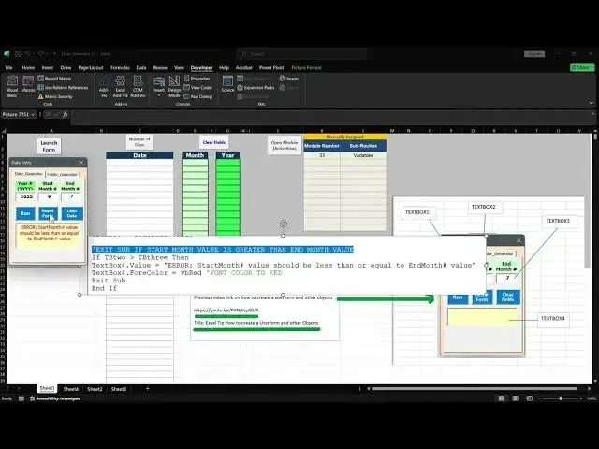
Task: Click the Number of Days button
Action: pyautogui.click(x=139, y=141)
